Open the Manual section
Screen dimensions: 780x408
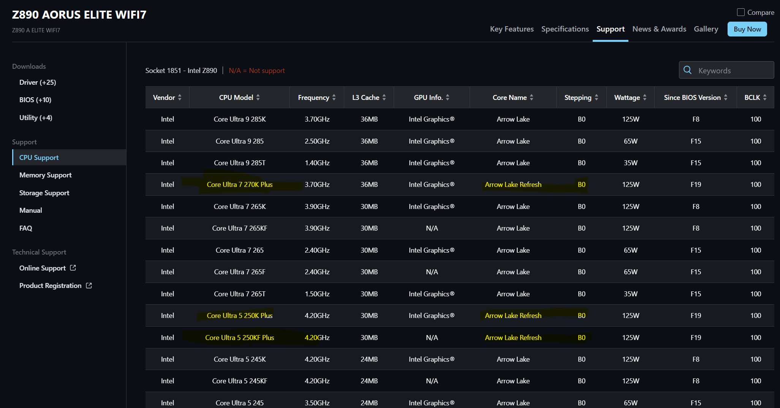tap(31, 210)
